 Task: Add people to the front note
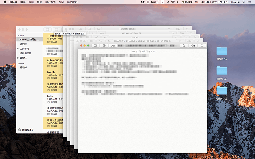pos(193,45)
